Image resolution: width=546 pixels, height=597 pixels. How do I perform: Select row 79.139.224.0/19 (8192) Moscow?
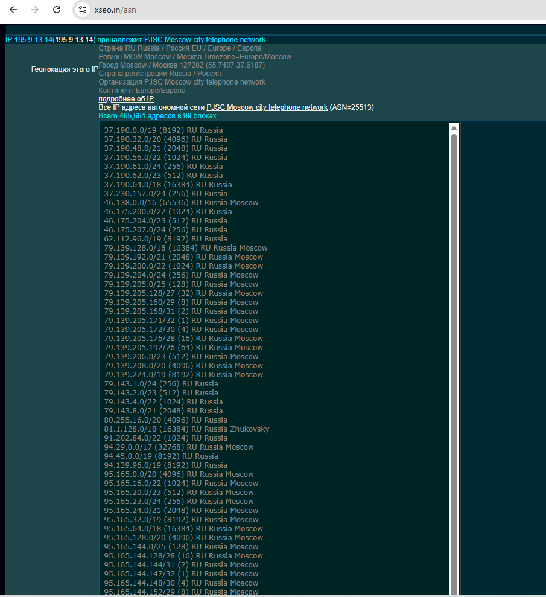[184, 375]
